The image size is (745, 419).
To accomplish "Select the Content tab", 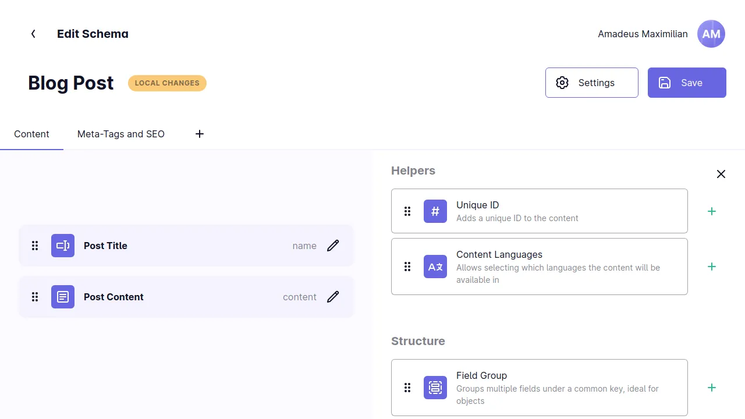I will point(31,134).
